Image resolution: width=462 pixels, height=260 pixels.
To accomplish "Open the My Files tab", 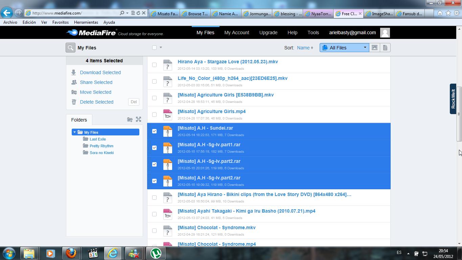I will click(205, 32).
